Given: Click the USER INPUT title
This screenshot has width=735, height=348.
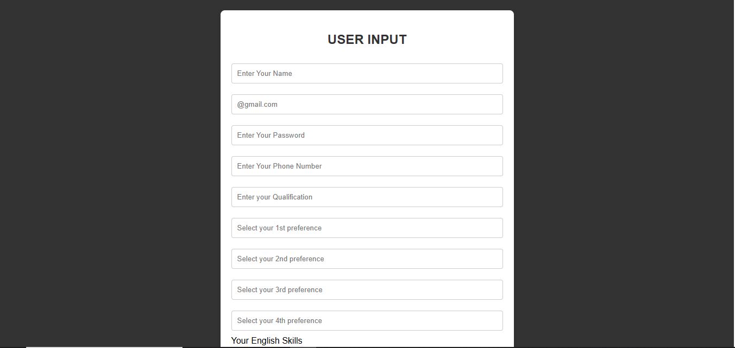Looking at the screenshot, I should click(367, 39).
